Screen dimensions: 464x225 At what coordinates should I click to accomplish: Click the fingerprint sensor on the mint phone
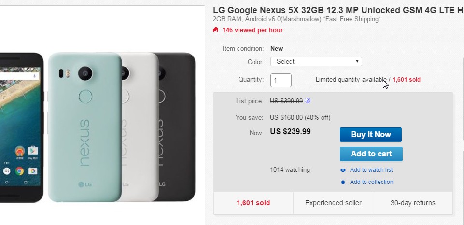[x=86, y=96]
